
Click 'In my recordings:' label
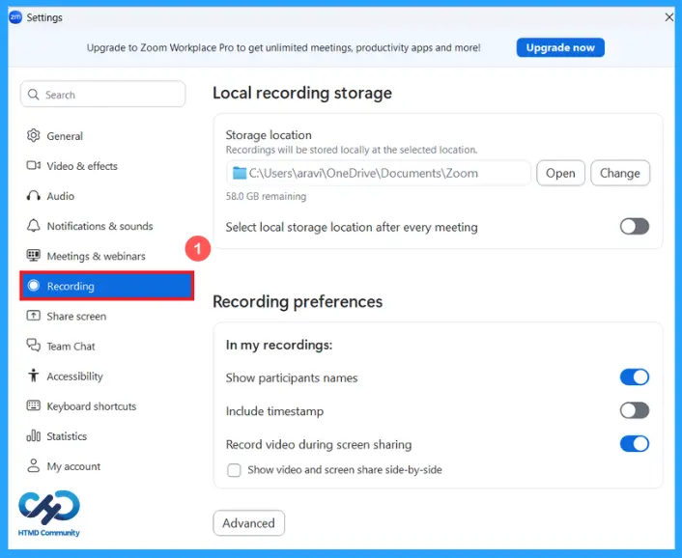tap(279, 345)
